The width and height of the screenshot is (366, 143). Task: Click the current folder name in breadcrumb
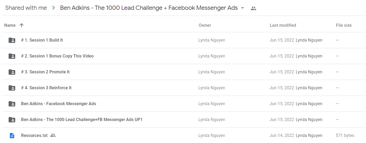(x=149, y=8)
